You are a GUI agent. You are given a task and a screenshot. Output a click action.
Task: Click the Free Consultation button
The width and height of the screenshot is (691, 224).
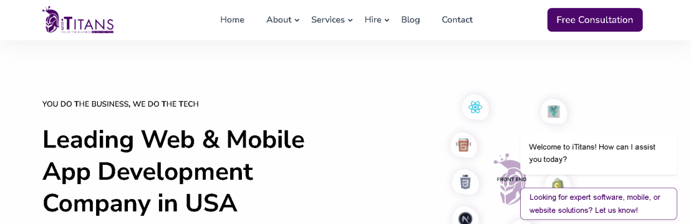[595, 20]
